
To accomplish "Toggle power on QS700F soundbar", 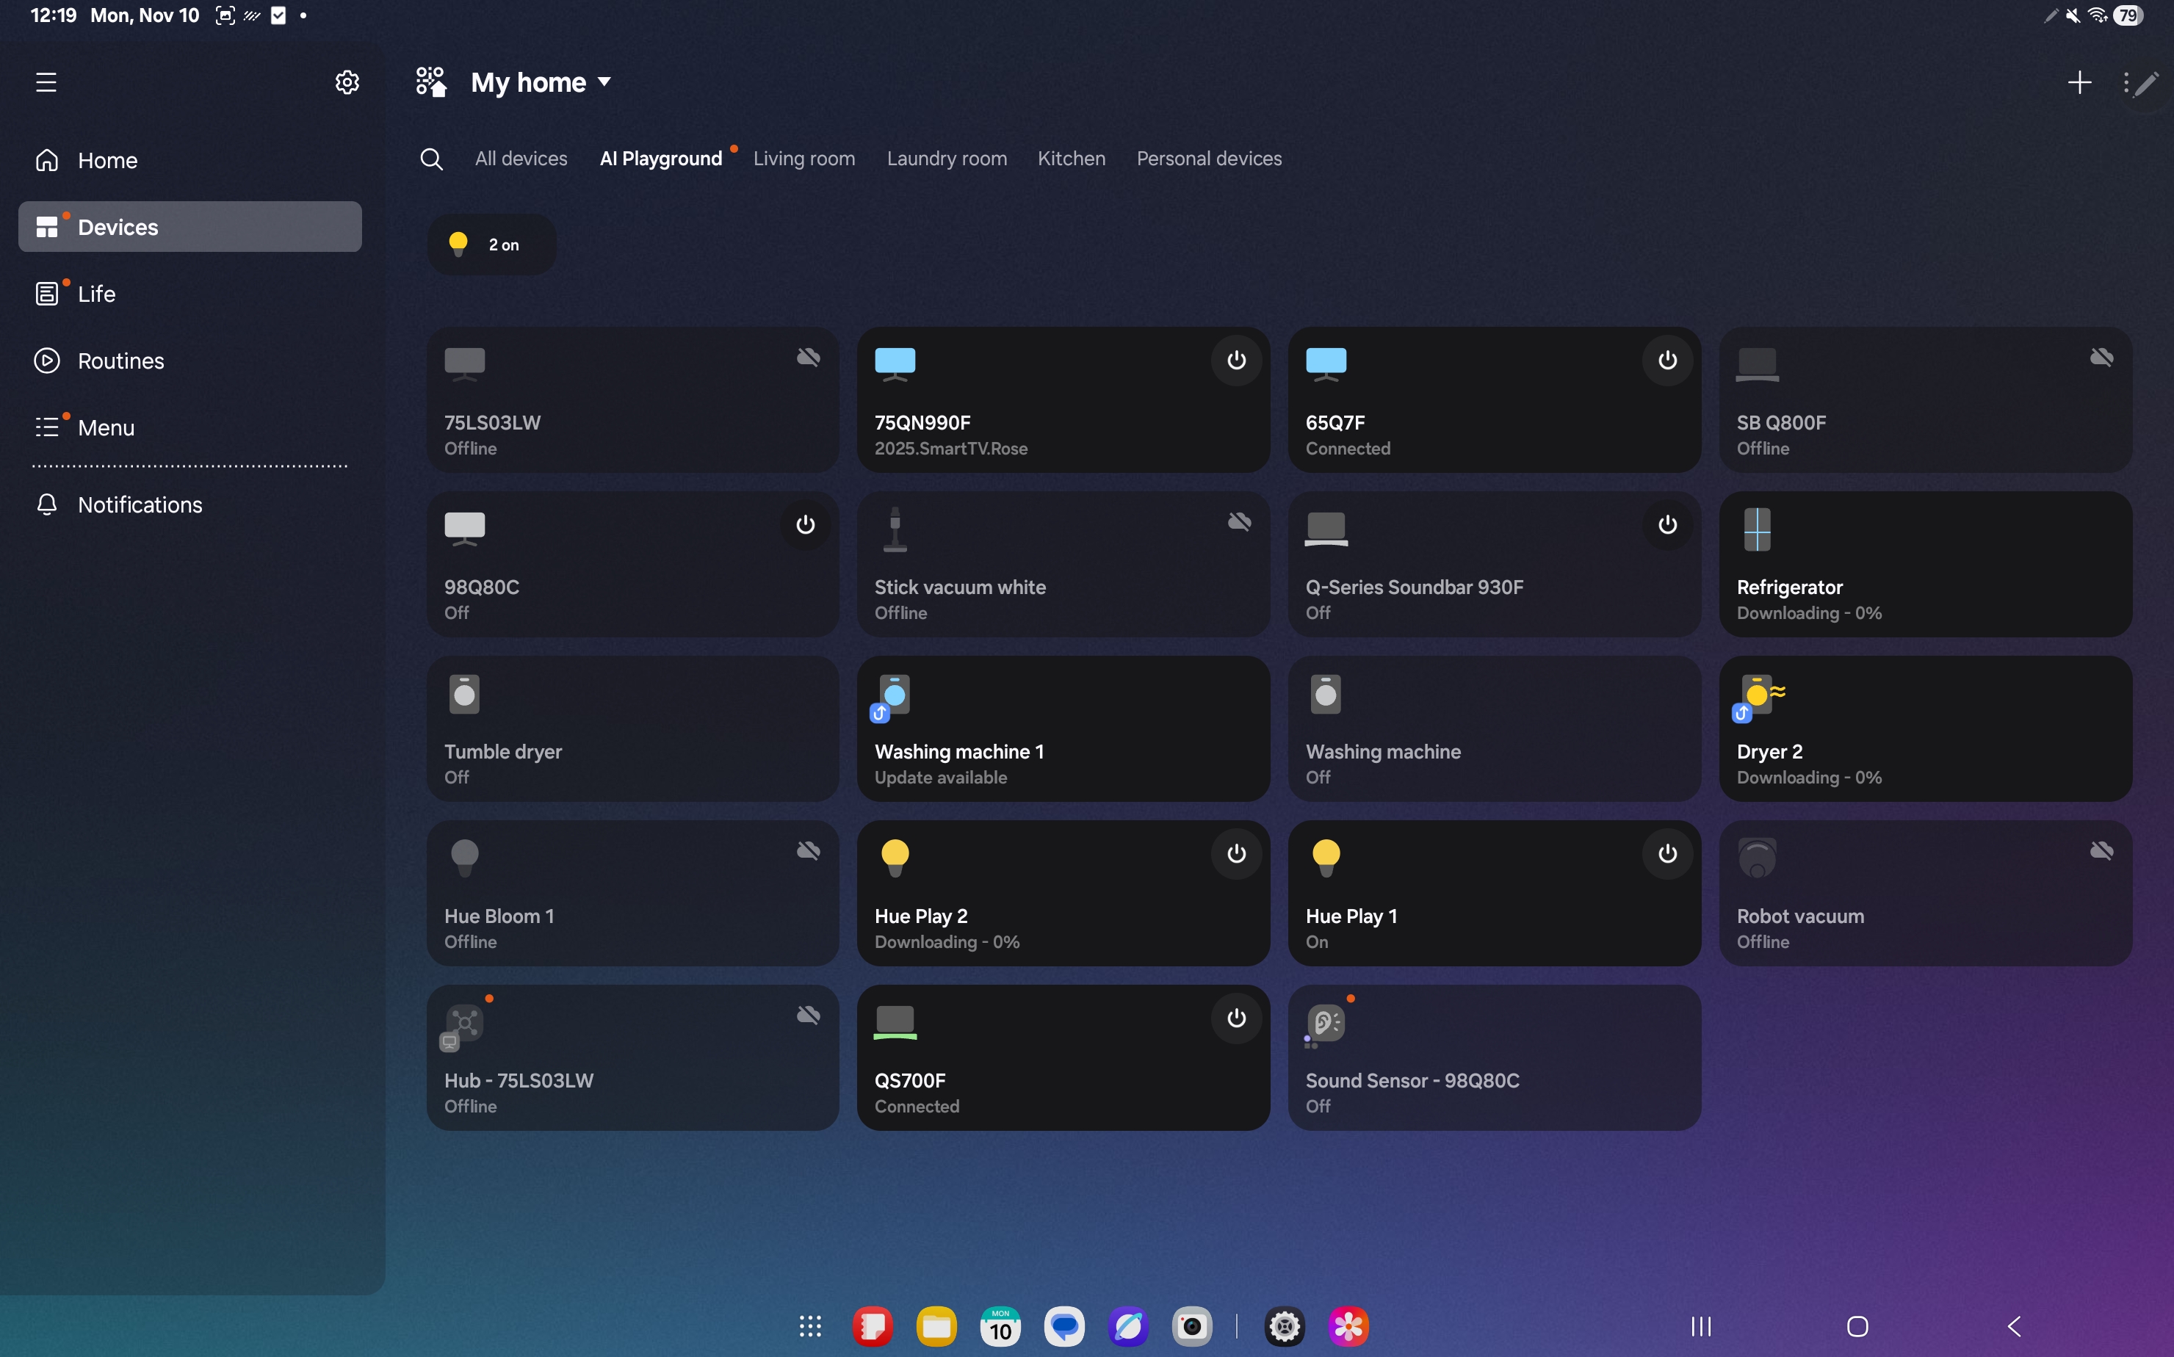I will pos(1236,1018).
